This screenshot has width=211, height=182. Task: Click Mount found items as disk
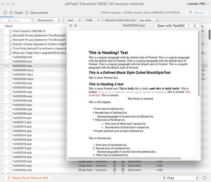[x=28, y=178]
